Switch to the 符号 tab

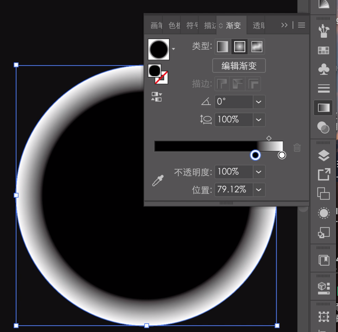[x=192, y=25]
